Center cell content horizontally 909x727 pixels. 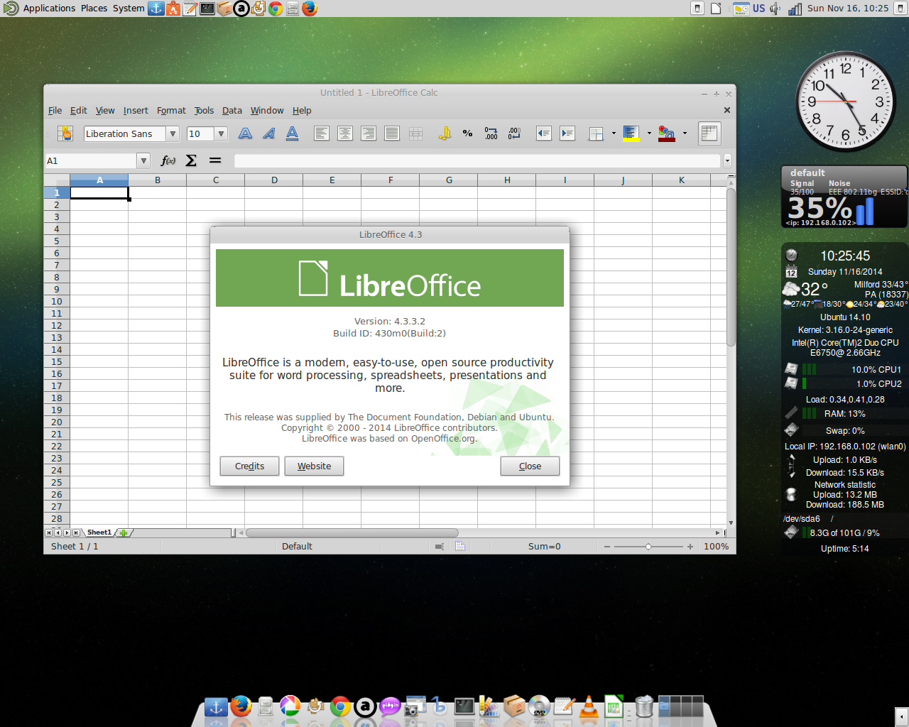tap(345, 133)
